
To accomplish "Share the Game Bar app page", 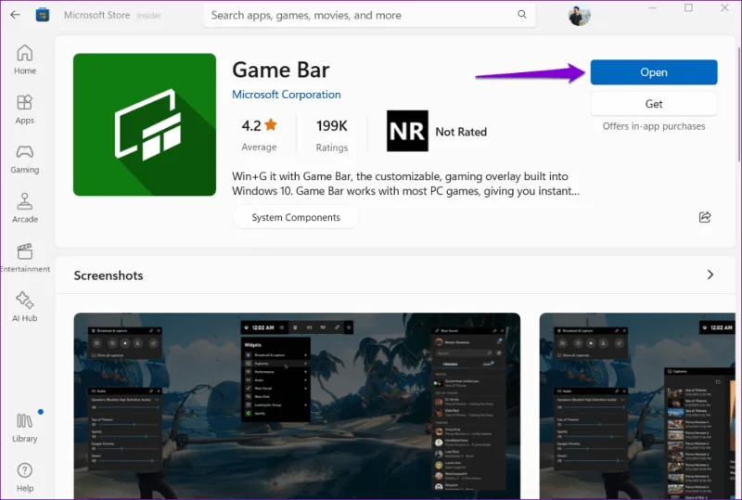I will 705,217.
